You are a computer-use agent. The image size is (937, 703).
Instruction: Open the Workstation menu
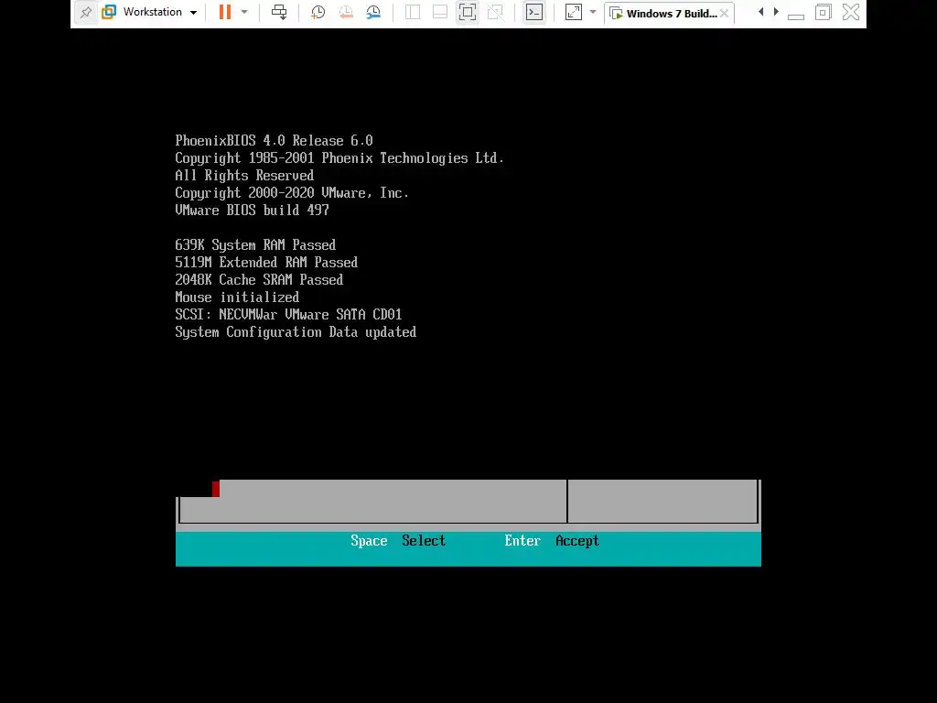tap(159, 12)
